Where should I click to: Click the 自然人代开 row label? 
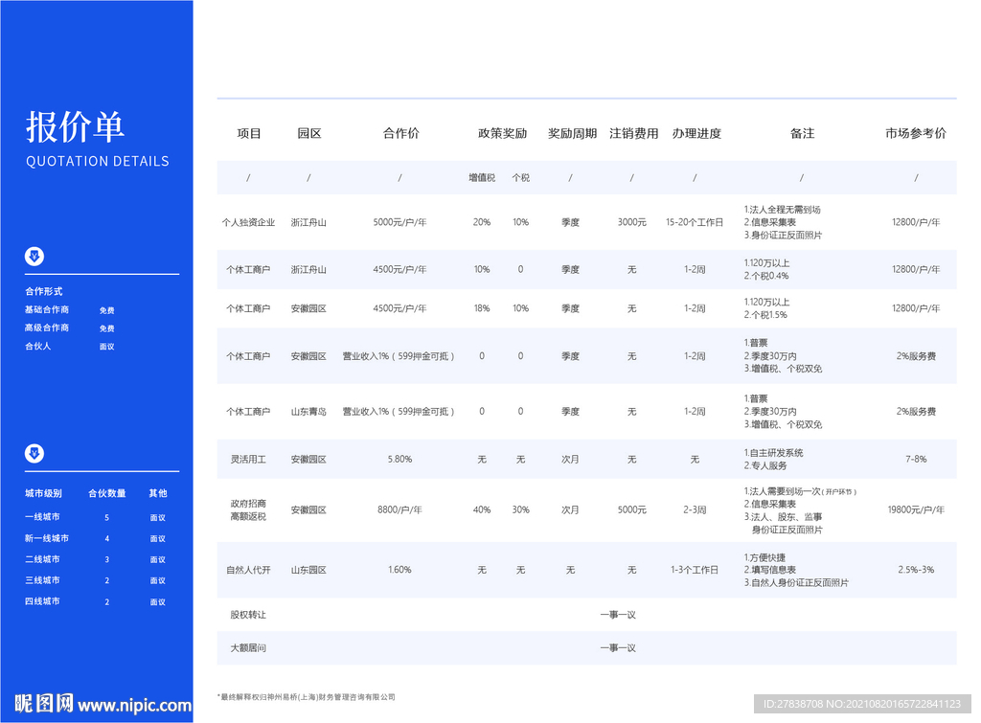[x=248, y=570]
